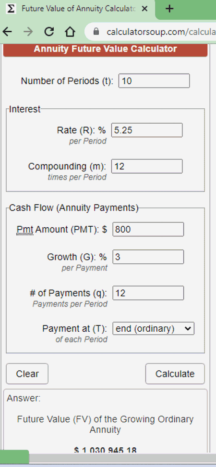The height and width of the screenshot is (467, 216).
Task: Open a new tab with plus icon
Action: point(169,9)
